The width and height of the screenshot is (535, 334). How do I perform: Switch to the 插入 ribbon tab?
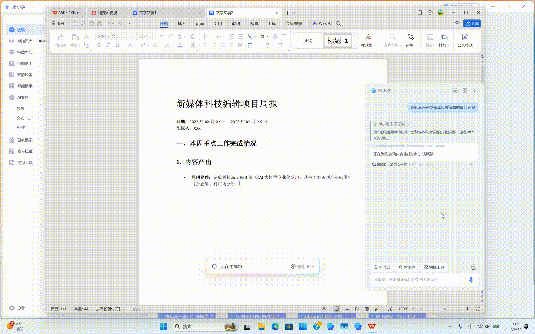pos(181,24)
